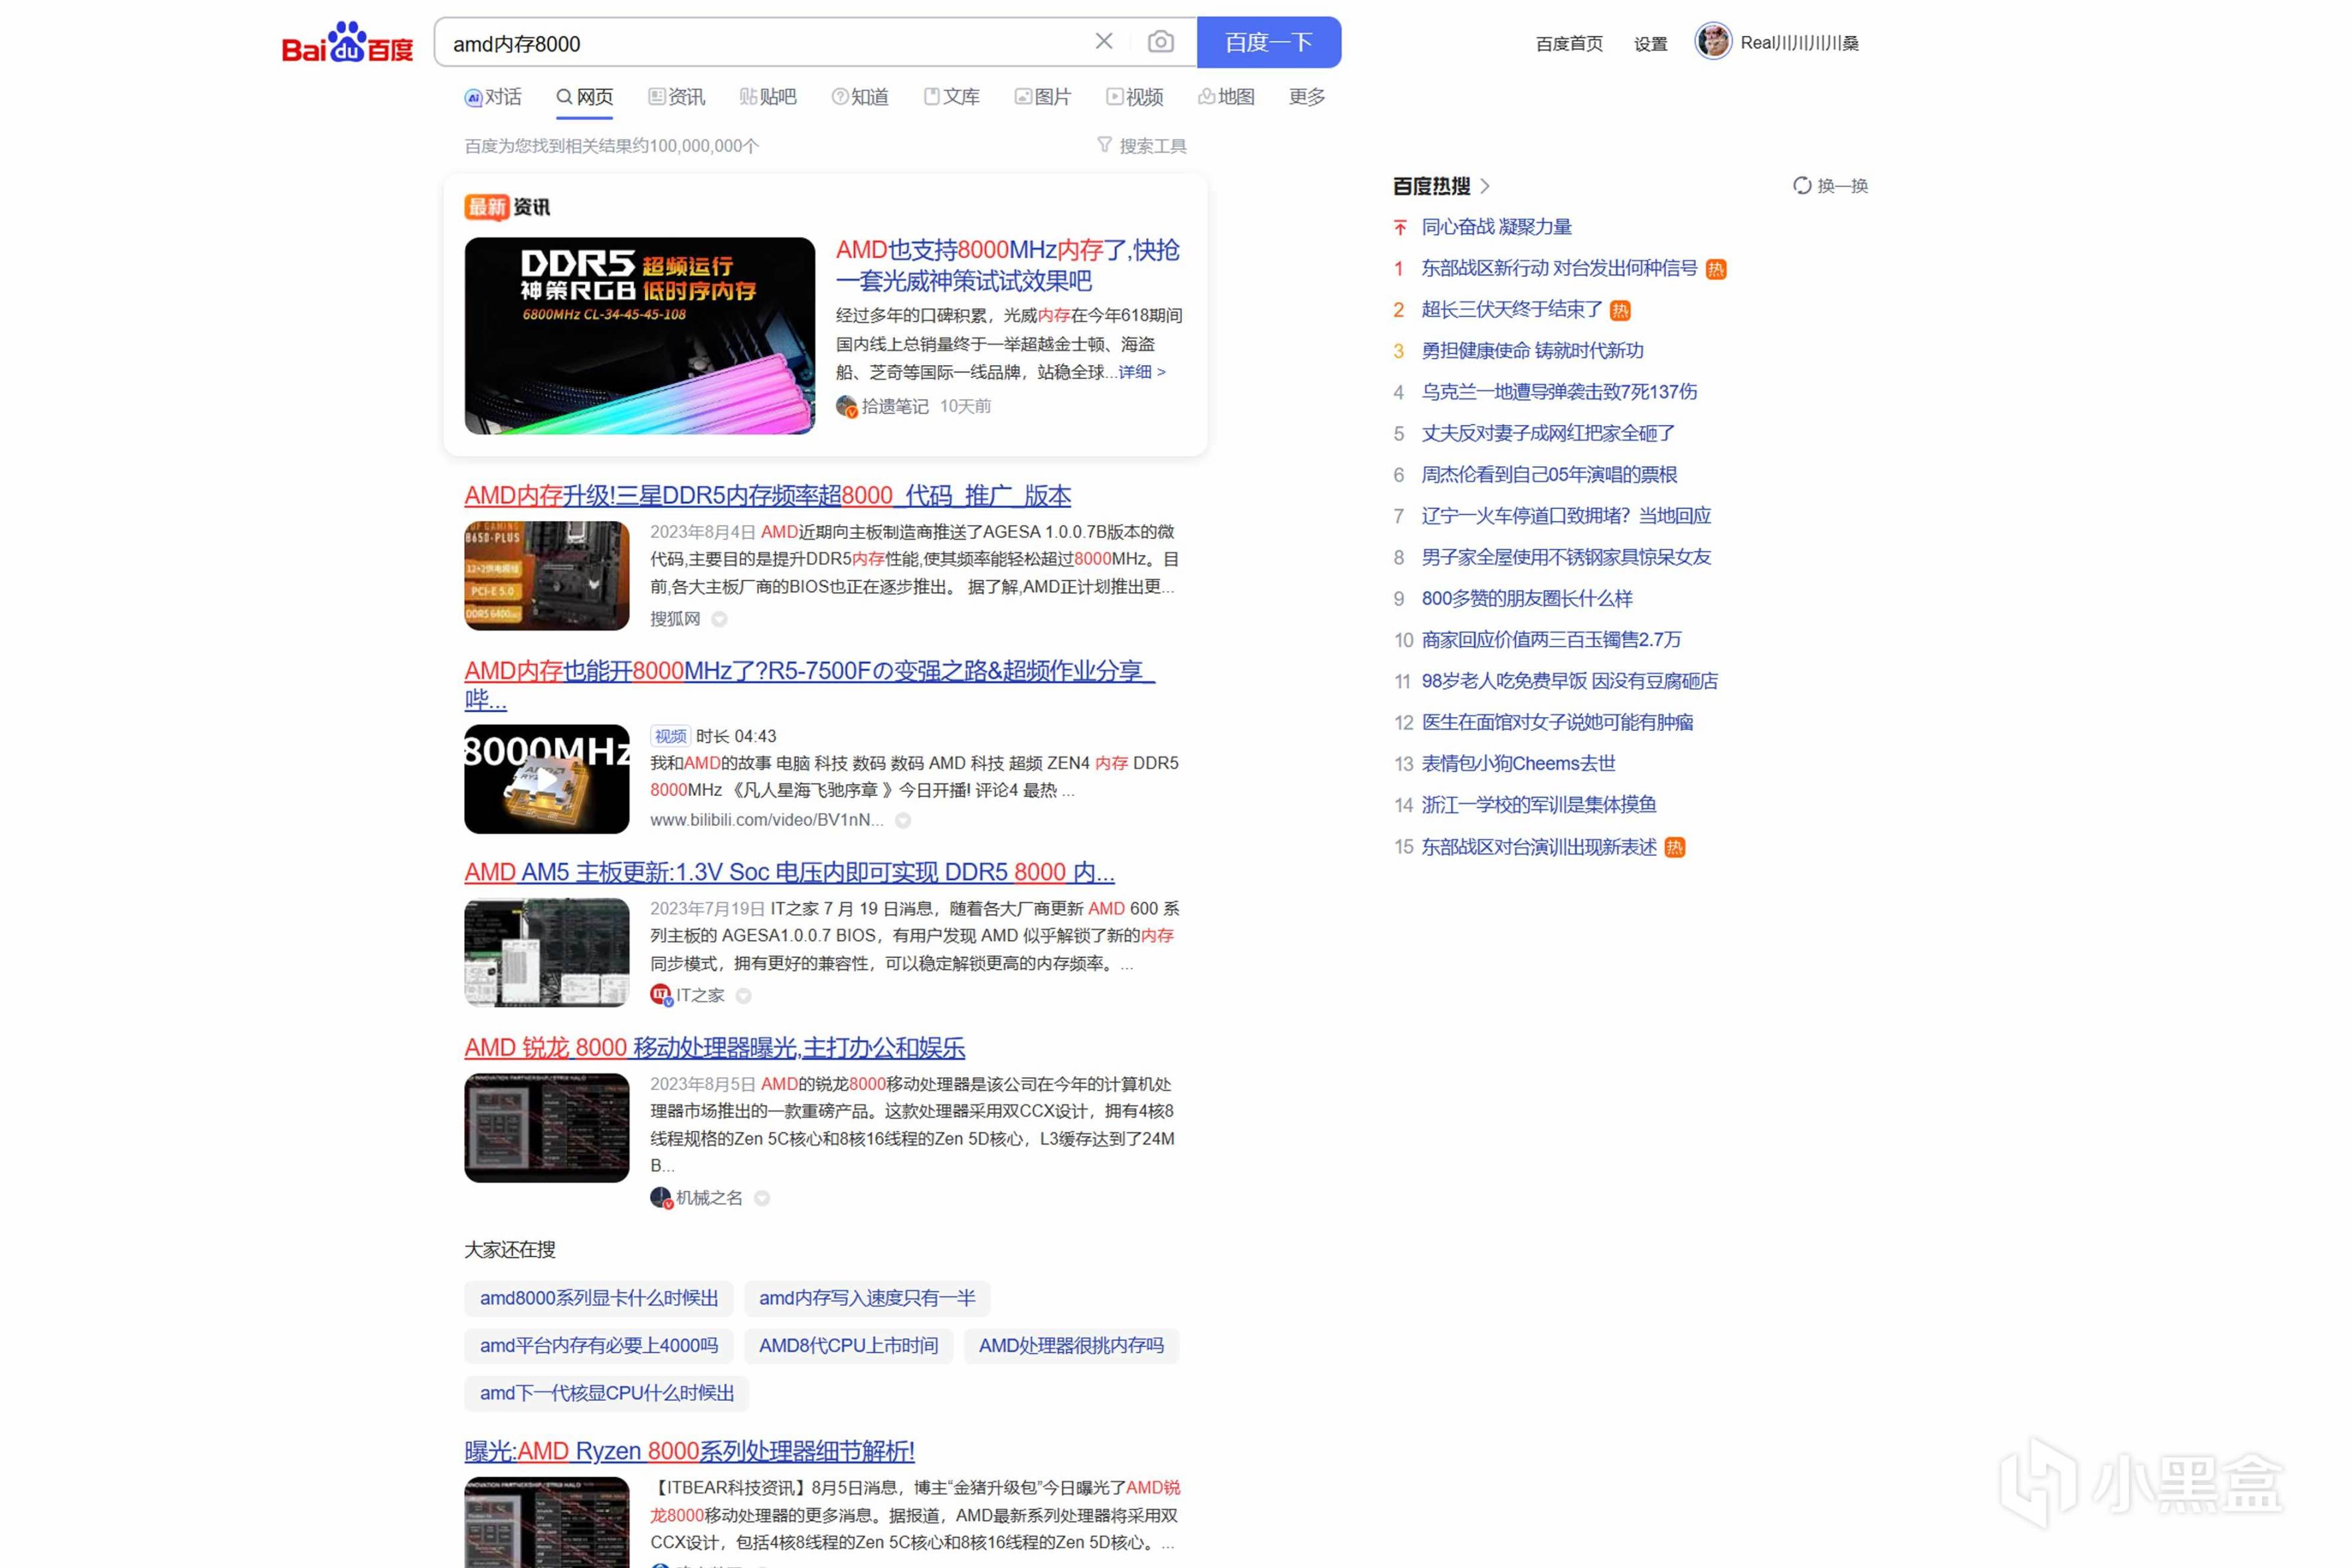
Task: Open the 更多 tab menu
Action: point(1307,97)
